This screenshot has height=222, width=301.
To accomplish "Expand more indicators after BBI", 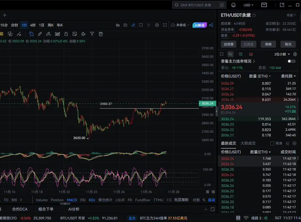I will point(21,200).
